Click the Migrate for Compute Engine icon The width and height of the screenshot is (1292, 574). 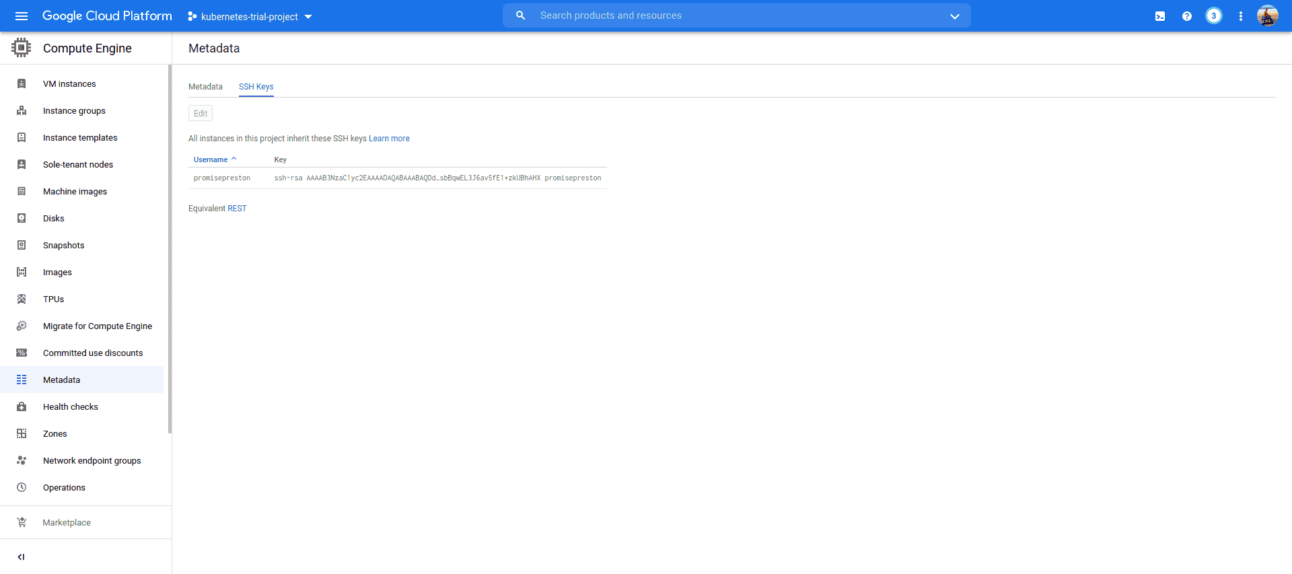[x=22, y=326]
